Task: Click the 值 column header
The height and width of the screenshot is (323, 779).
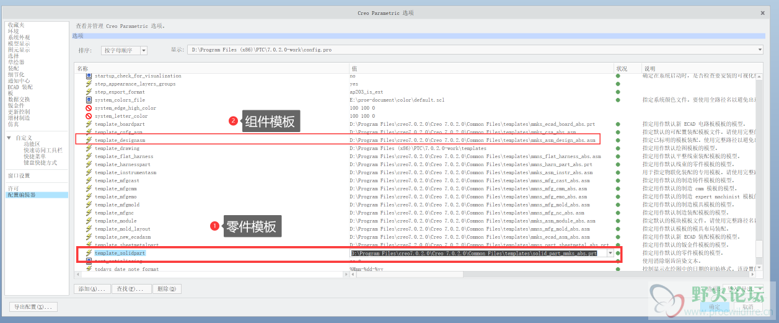Action: [482, 68]
